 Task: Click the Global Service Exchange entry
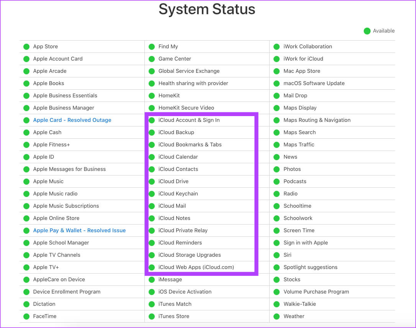(189, 71)
